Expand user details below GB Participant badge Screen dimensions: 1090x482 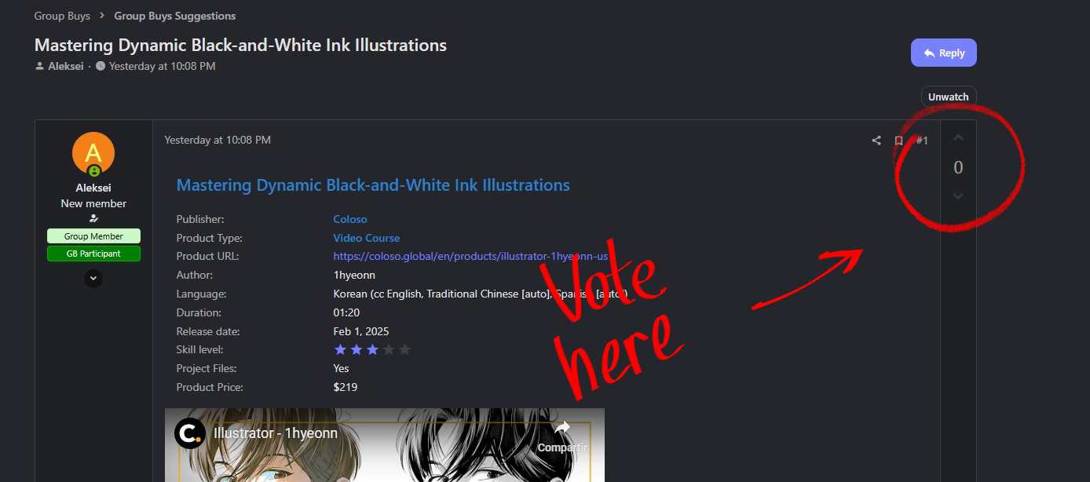(93, 278)
